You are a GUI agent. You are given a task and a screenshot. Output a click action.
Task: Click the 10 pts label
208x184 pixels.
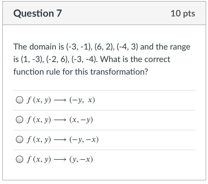coord(183,13)
